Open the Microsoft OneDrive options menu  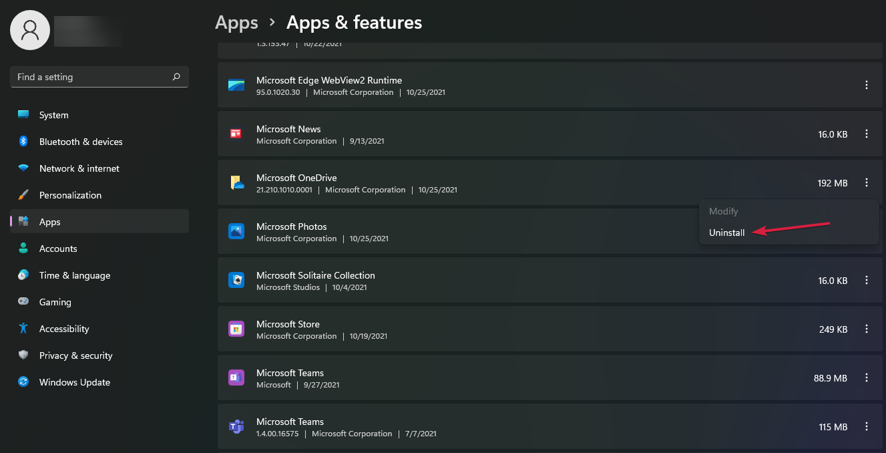(x=867, y=182)
